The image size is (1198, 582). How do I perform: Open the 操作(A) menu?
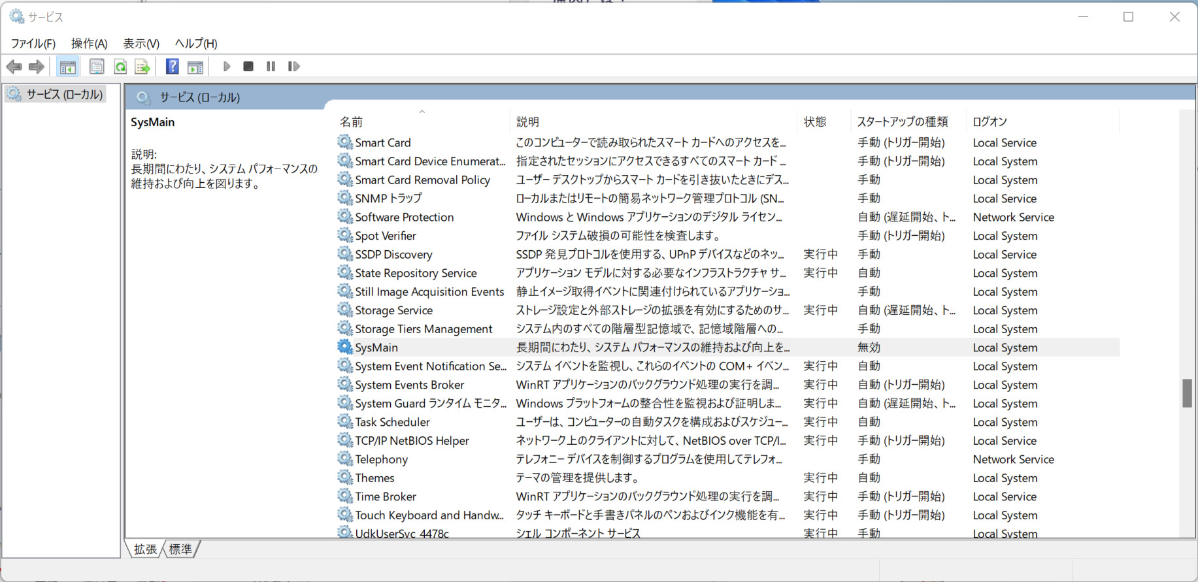click(89, 44)
